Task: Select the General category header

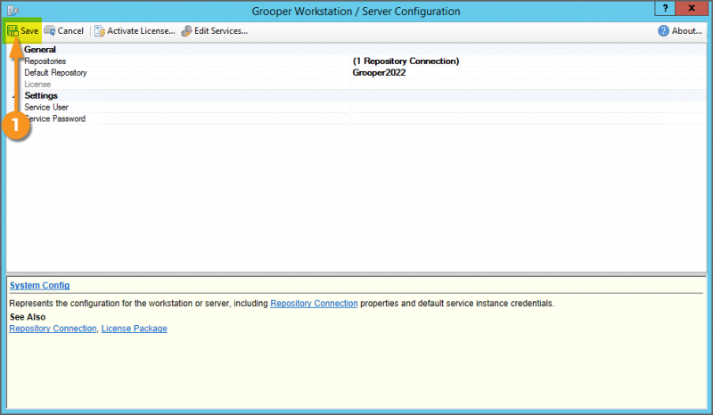Action: [x=40, y=50]
